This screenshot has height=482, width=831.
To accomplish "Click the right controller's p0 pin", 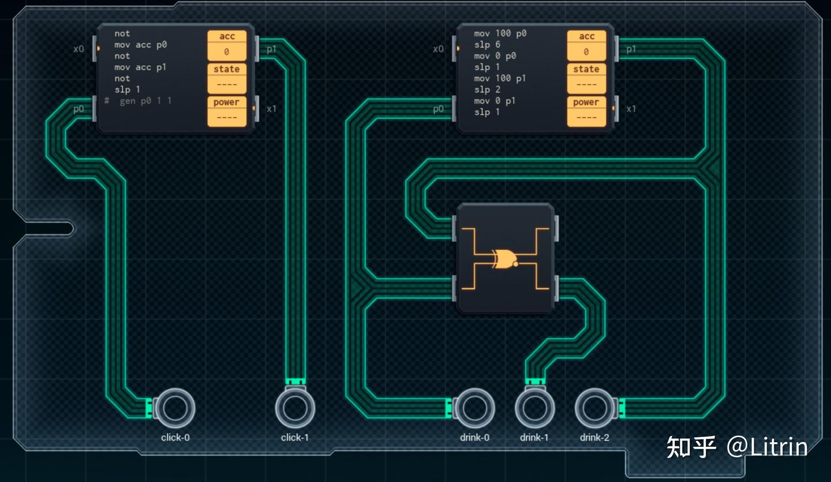I will pyautogui.click(x=454, y=109).
